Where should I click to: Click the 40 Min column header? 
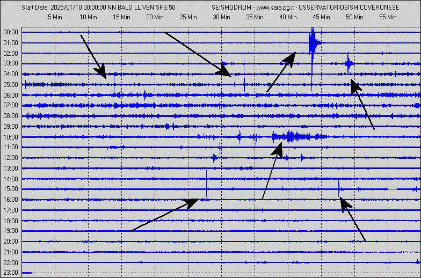coord(288,17)
